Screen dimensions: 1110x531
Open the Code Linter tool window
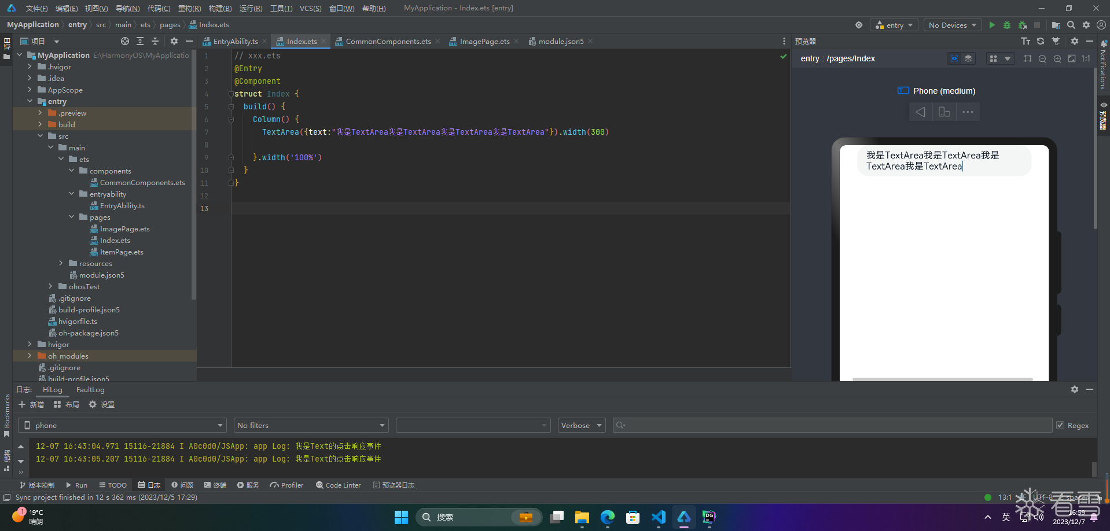click(339, 485)
